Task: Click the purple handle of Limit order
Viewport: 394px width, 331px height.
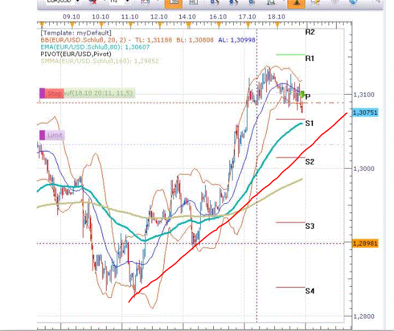Action: (x=42, y=135)
